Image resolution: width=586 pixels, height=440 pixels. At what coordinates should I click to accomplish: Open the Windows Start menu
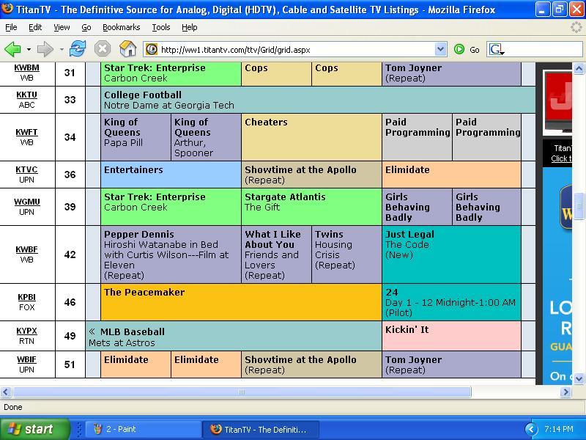tap(34, 429)
